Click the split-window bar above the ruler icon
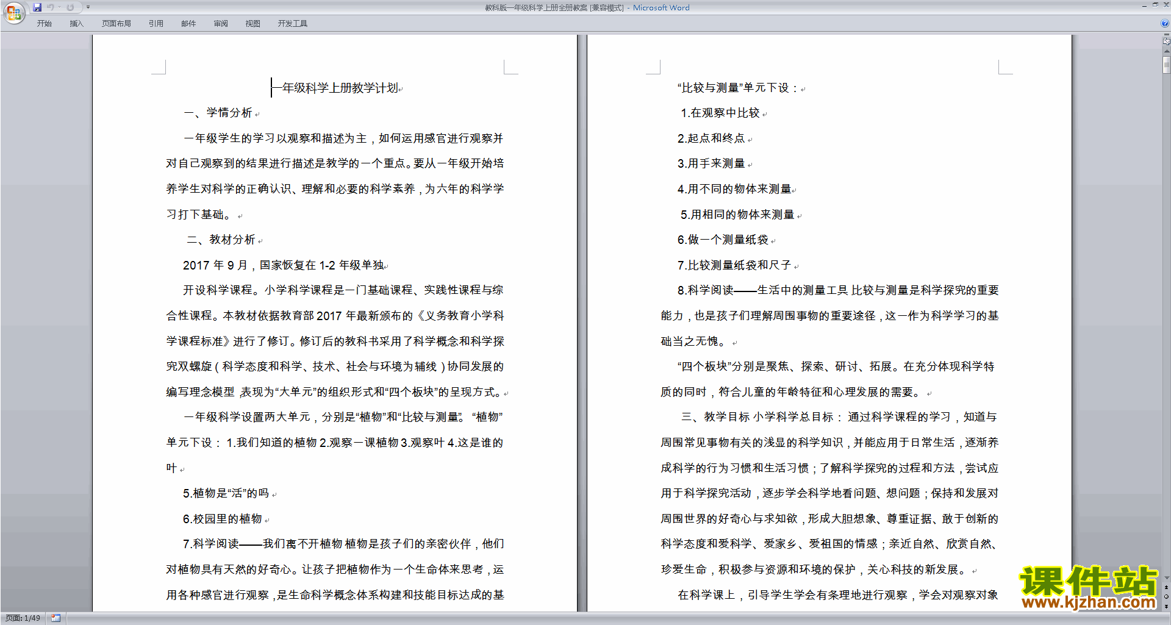Viewport: 1171px width, 625px height. tap(1167, 35)
